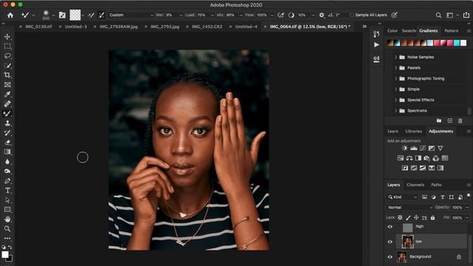This screenshot has height=266, width=473.
Task: Switch to the Libraries tab
Action: tap(414, 132)
